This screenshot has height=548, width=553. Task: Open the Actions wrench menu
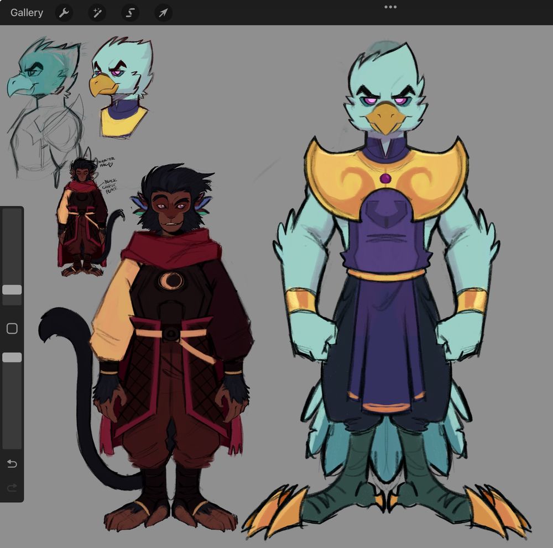coord(64,13)
